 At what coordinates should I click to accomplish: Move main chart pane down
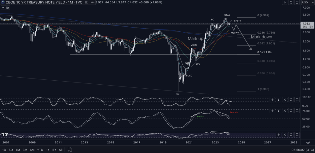coord(285,2)
